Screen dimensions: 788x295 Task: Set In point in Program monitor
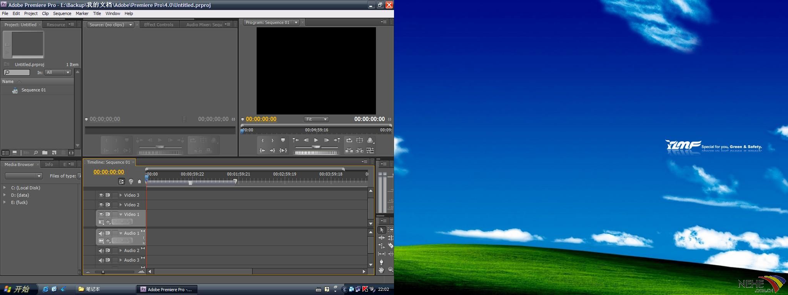pos(262,140)
